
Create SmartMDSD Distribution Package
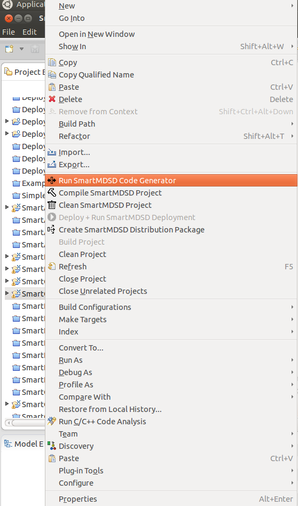[171, 230]
